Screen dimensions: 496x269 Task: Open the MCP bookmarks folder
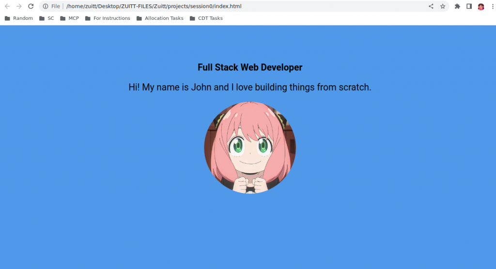[x=70, y=18]
